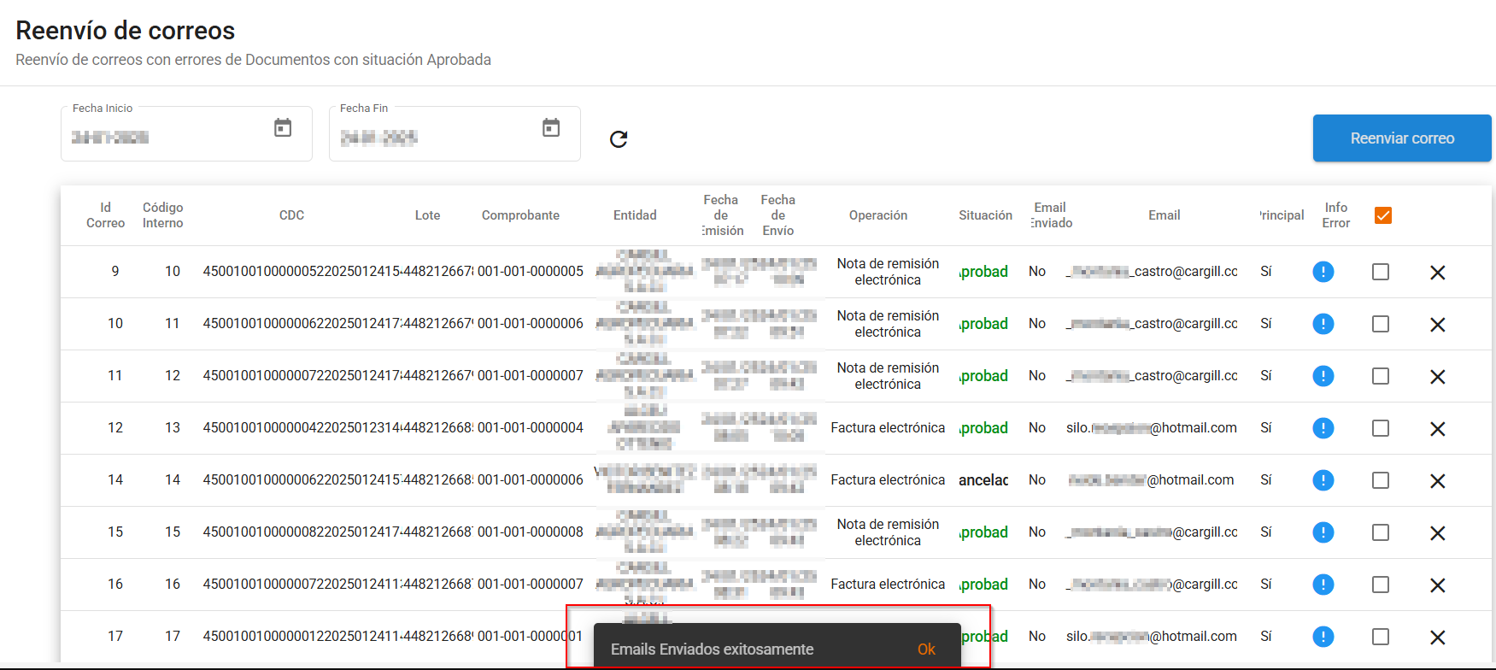Open the Fecha Inicio calendar picker
Image resolution: width=1496 pixels, height=670 pixels.
click(x=283, y=128)
